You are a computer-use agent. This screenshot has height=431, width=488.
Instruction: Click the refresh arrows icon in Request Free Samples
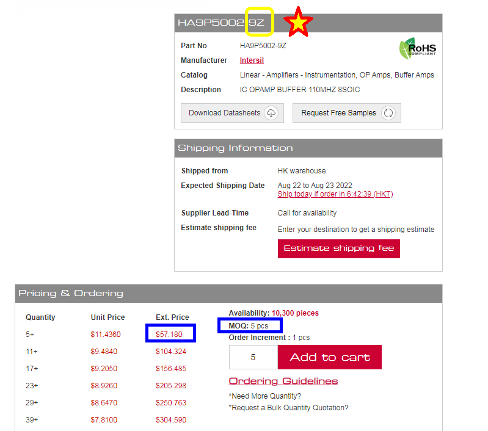click(x=388, y=113)
